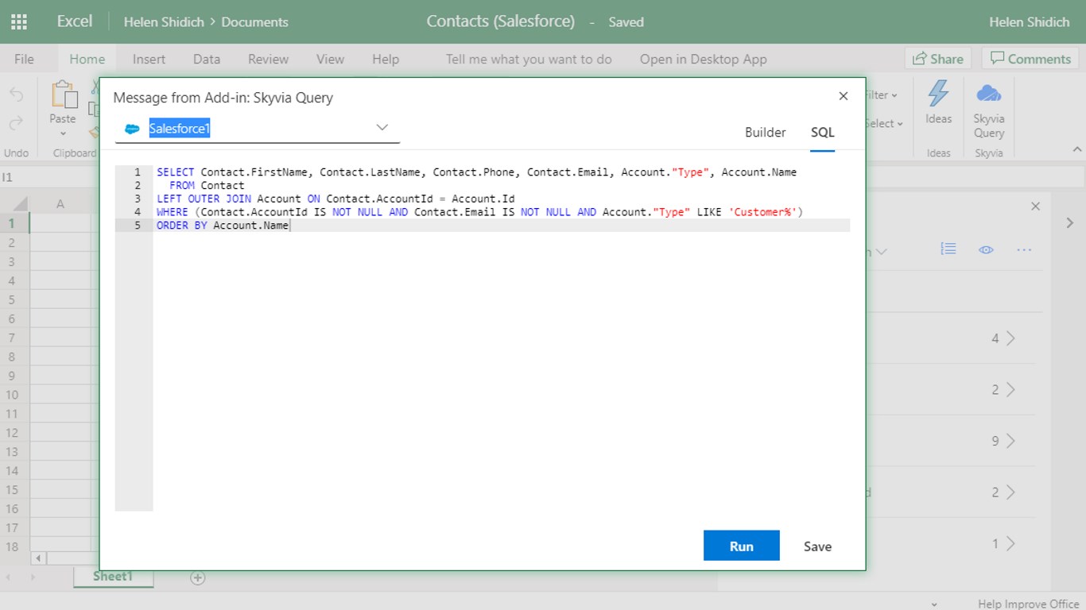Run the SQL query
This screenshot has width=1086, height=610.
tap(741, 546)
